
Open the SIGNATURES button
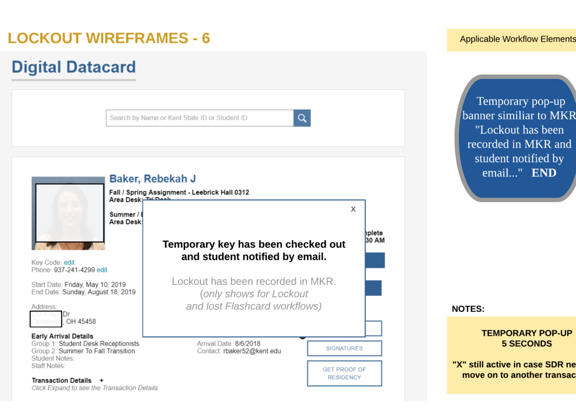[x=344, y=348]
